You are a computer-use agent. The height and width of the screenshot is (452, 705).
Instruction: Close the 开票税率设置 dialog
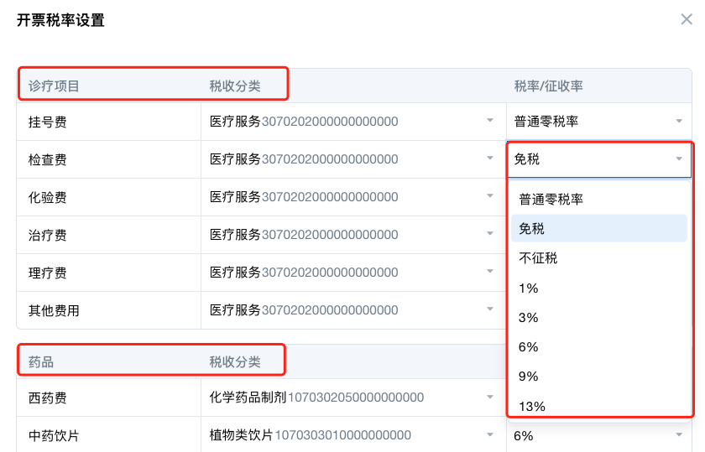click(686, 19)
